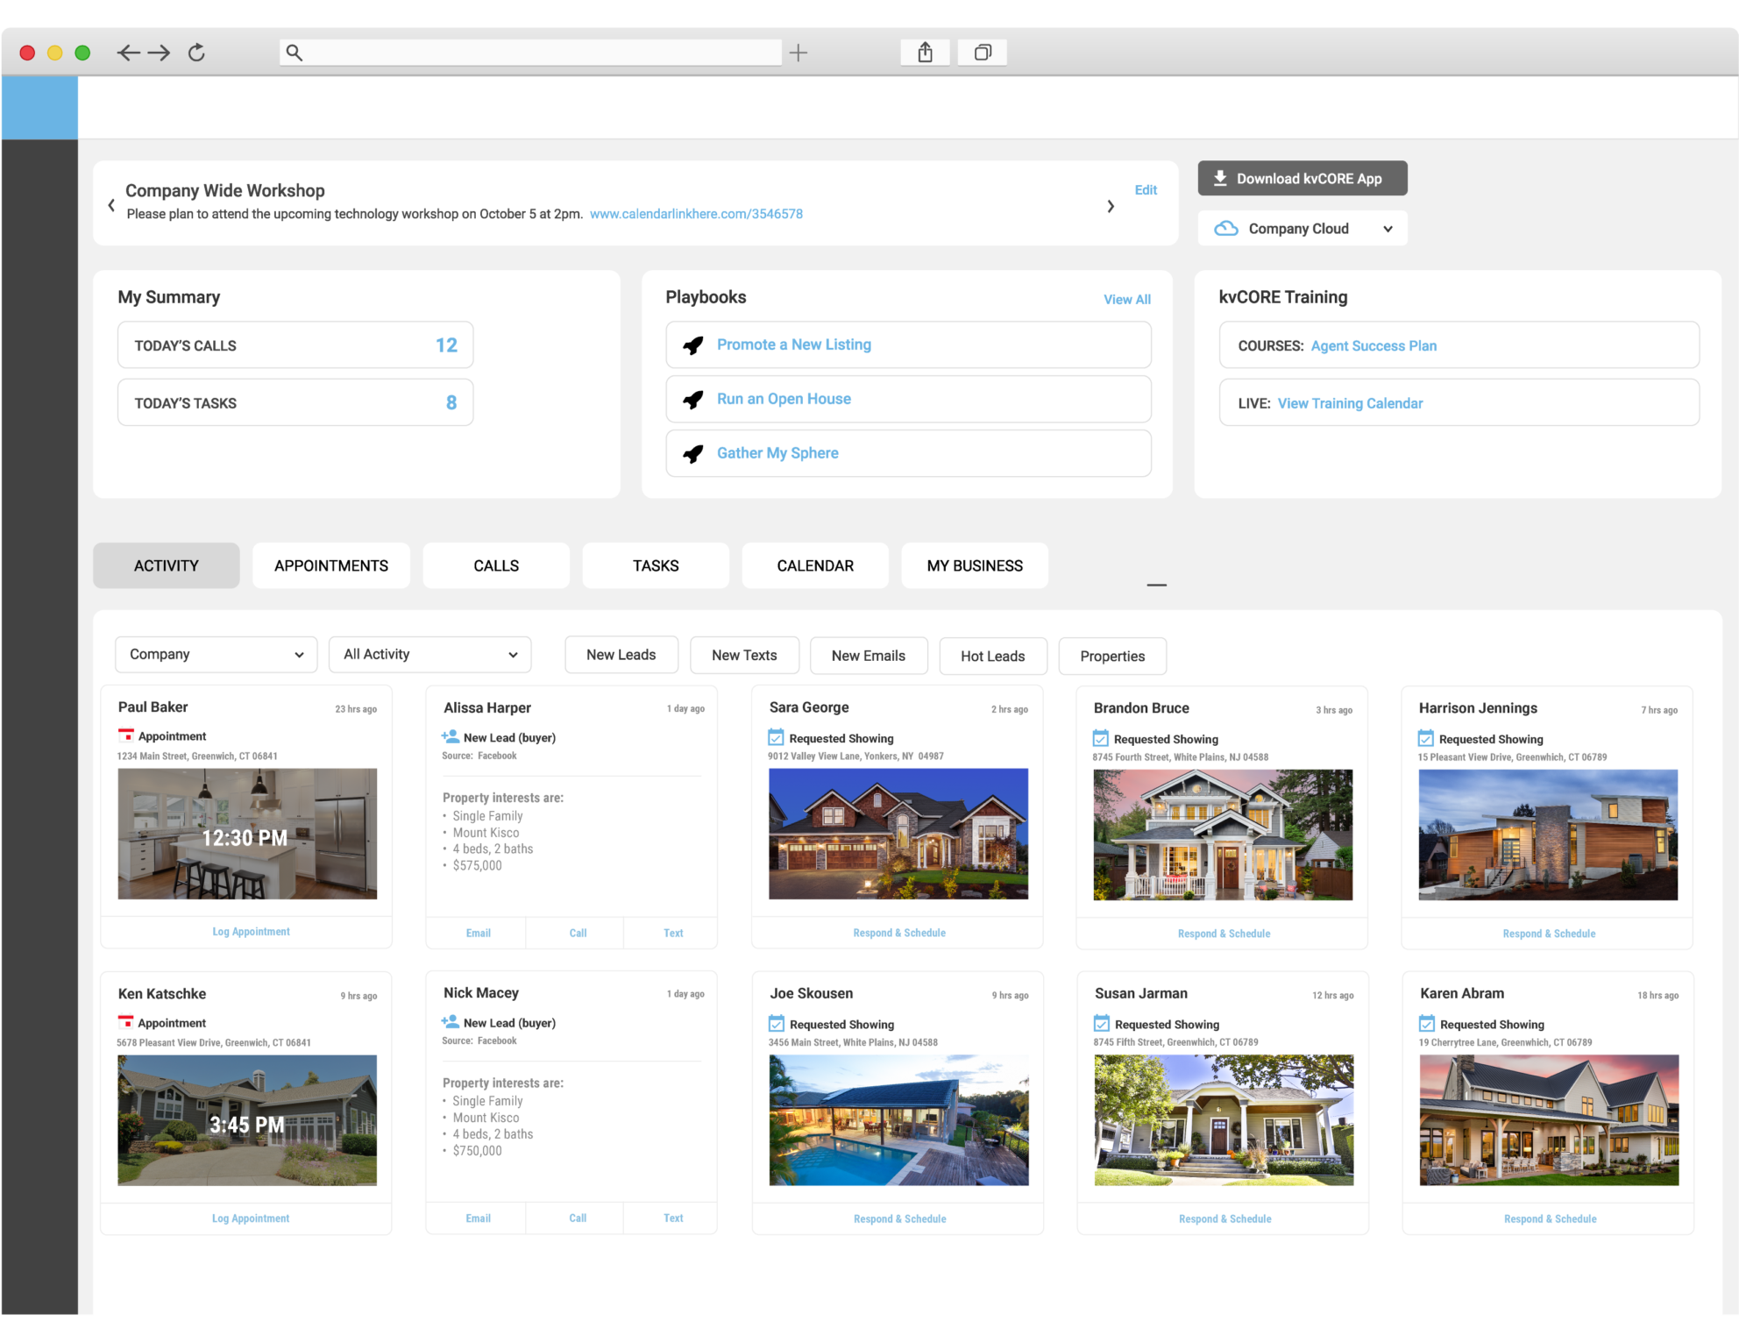The height and width of the screenshot is (1321, 1739).
Task: Switch to the APPOINTMENTS tab
Action: [330, 565]
